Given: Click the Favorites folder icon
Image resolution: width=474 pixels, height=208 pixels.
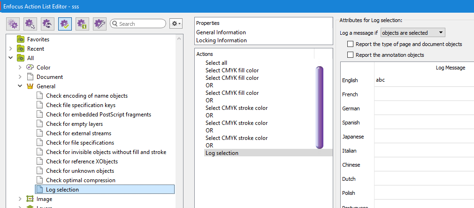Looking at the screenshot, I should pyautogui.click(x=21, y=39).
